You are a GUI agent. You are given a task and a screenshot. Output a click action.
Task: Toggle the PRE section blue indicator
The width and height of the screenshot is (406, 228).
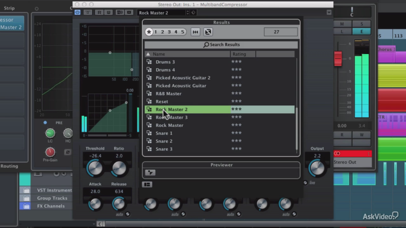(45, 123)
